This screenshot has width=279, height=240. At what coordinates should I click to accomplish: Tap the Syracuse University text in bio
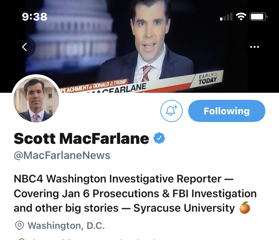184,208
